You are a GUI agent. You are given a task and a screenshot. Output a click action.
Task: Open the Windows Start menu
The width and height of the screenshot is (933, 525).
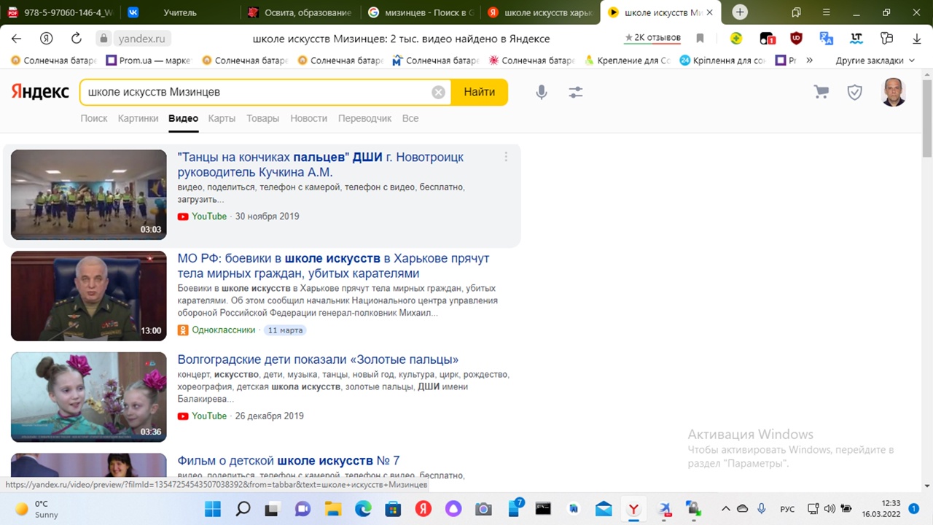coord(213,508)
